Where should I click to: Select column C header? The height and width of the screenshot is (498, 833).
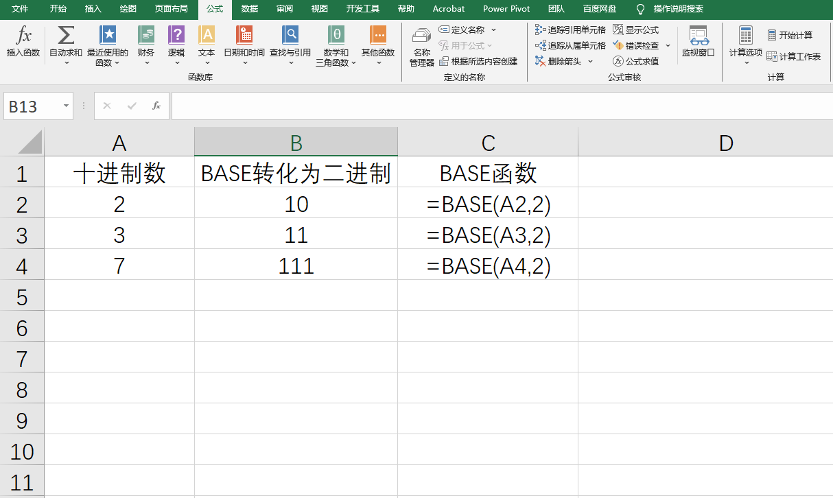pos(488,142)
